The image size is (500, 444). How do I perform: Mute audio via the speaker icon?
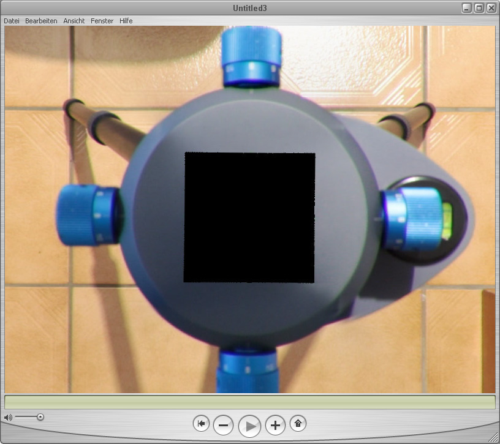click(x=8, y=418)
